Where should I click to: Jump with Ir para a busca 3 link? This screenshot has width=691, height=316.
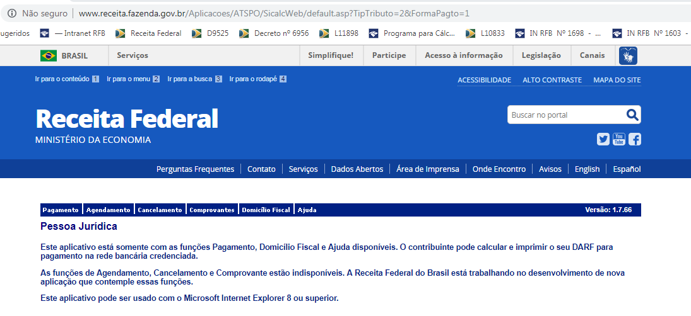click(195, 79)
